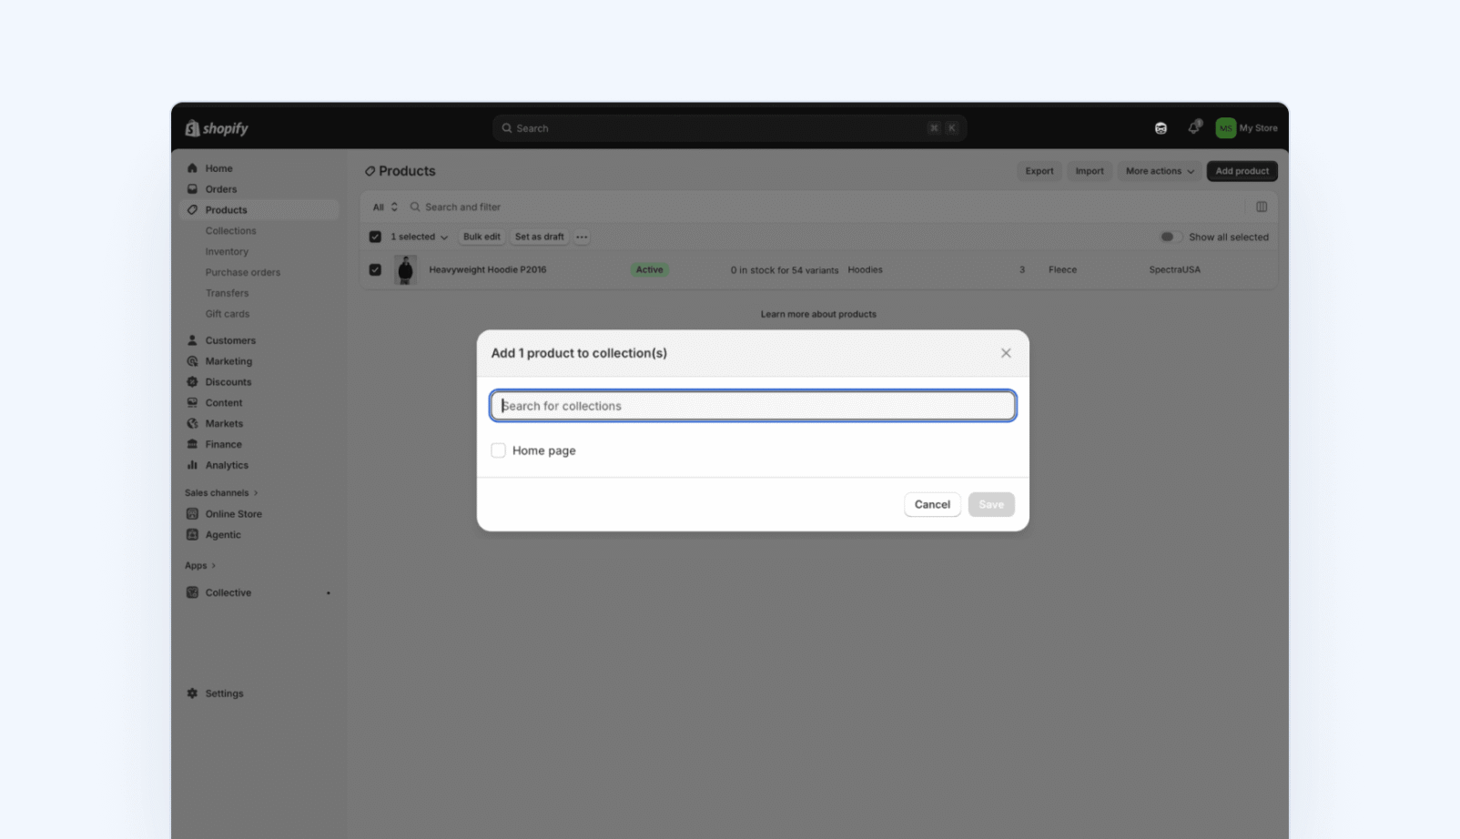The width and height of the screenshot is (1460, 839).
Task: Open notifications bell
Action: point(1194,127)
